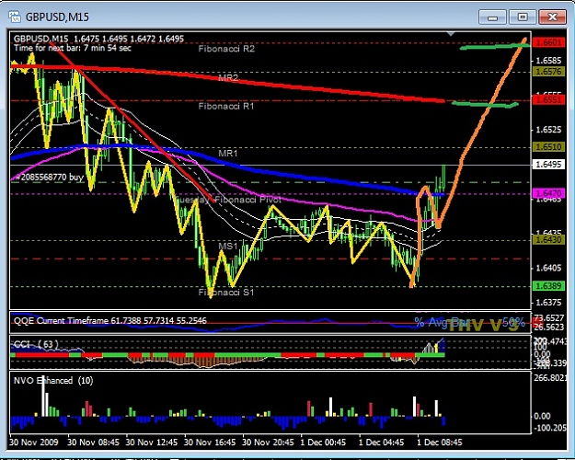575x460 pixels.
Task: Click the 30 Nov 2009 time axis label
Action: (34, 442)
